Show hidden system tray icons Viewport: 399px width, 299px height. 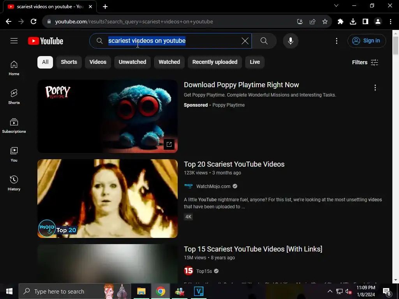(330, 291)
